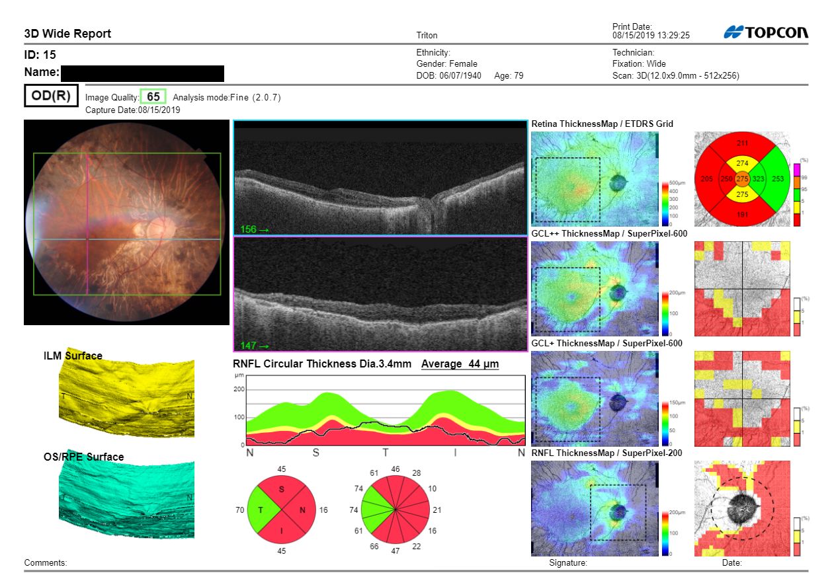Select the vertical B-scan image labeled 147
Viewport: 832px width, 573px height.
380,294
